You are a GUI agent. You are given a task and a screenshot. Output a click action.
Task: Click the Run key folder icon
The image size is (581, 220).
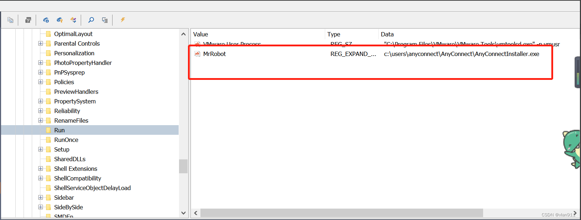(49, 130)
